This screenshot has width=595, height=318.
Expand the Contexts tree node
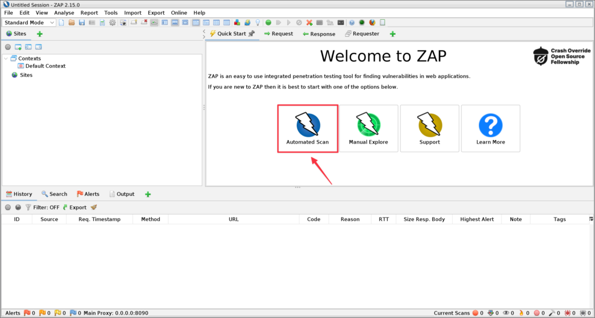pyautogui.click(x=6, y=58)
